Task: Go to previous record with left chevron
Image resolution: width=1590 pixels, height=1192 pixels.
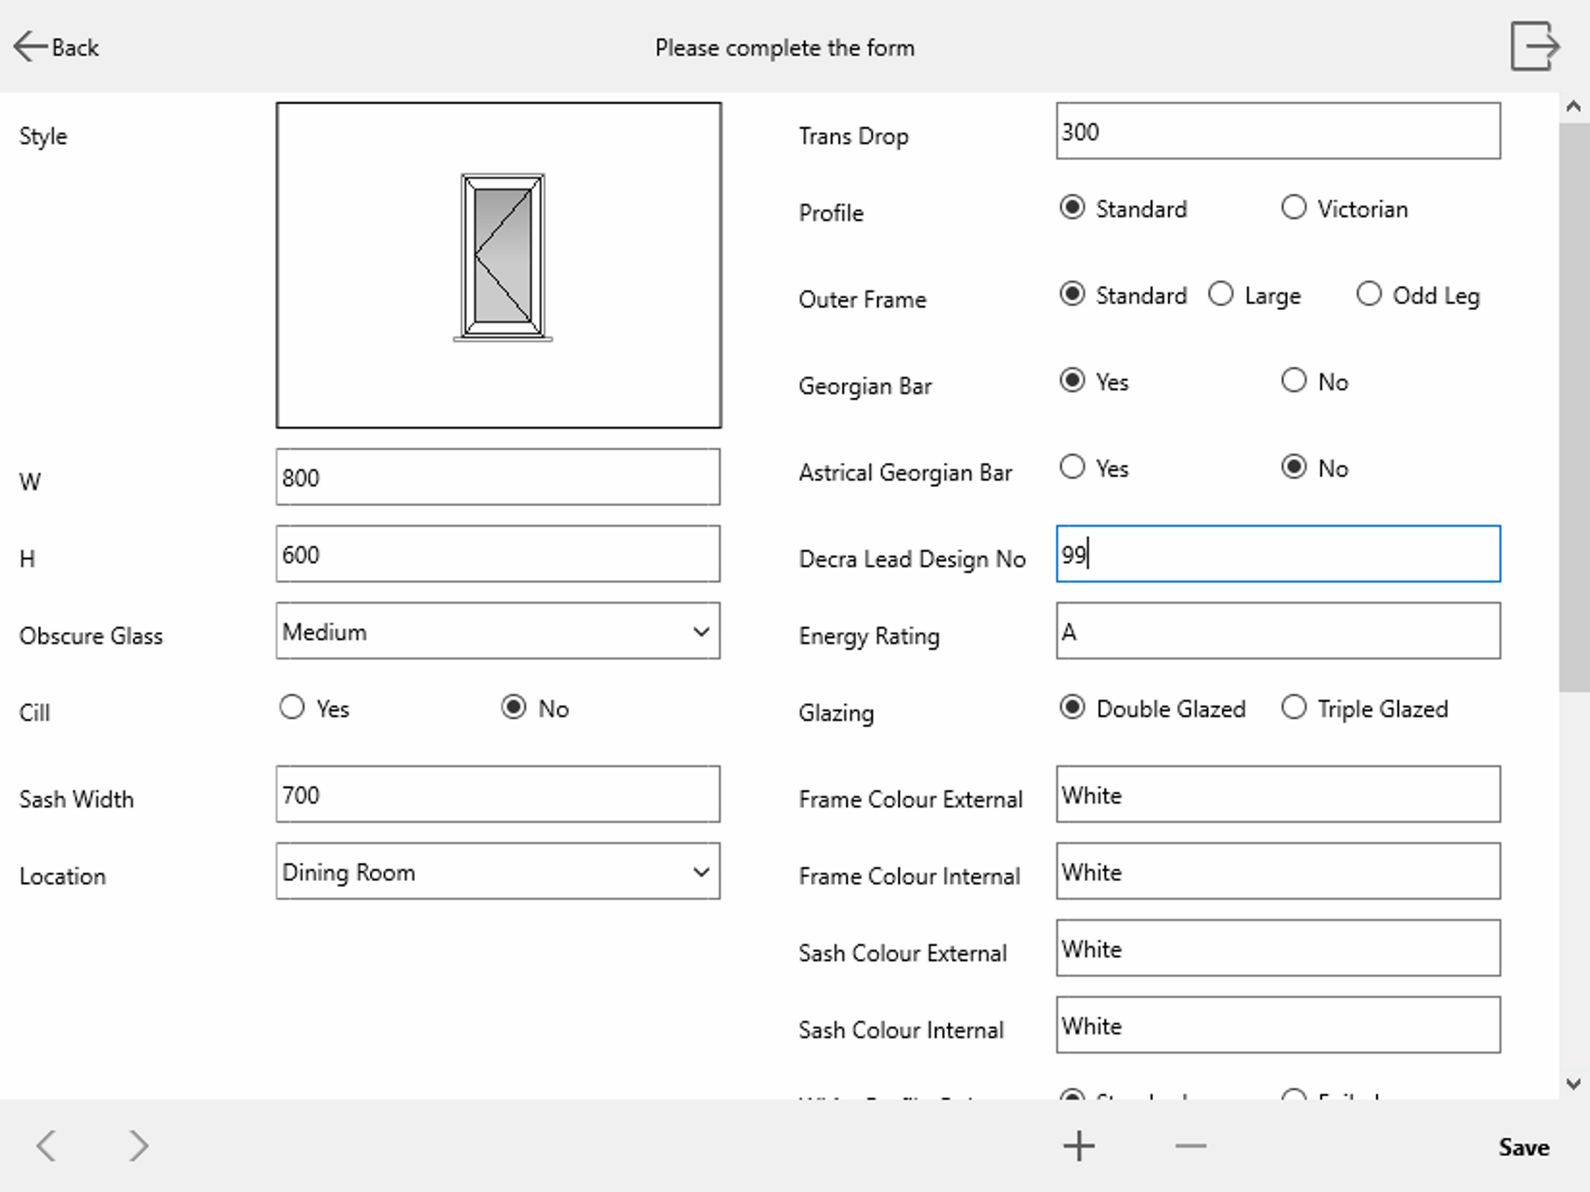Action: [47, 1145]
